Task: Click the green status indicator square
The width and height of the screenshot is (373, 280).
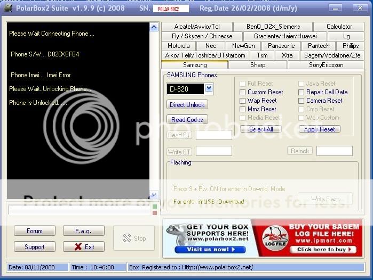Action: tap(155, 207)
